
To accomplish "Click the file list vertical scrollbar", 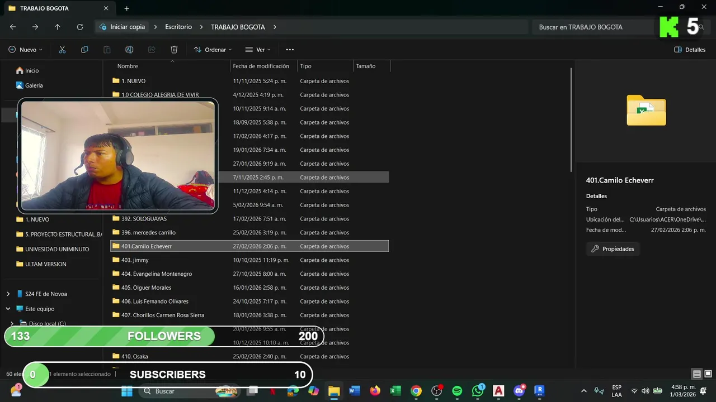I will pyautogui.click(x=571, y=119).
